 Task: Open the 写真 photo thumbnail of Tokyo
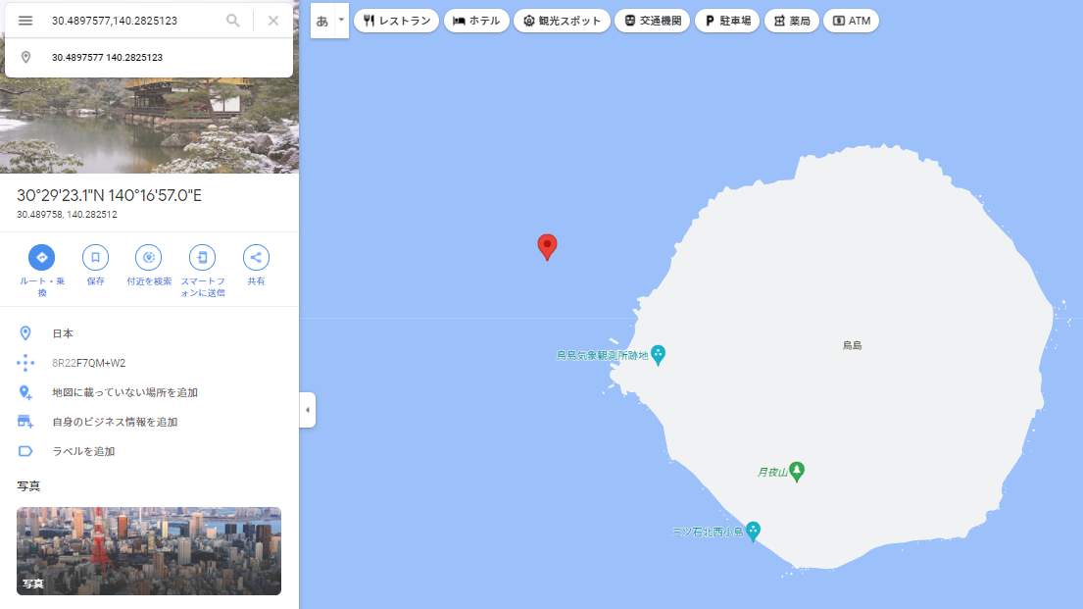[x=149, y=551]
